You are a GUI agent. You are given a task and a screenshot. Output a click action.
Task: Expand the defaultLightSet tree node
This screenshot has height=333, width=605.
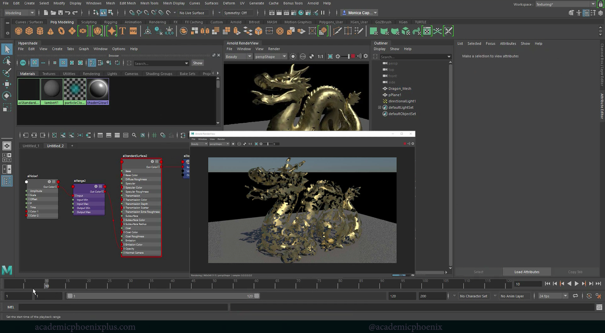point(380,107)
